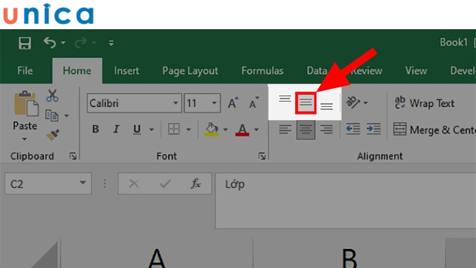The height and width of the screenshot is (268, 476).
Task: Click the Cut scissors icon
Action: point(52,95)
